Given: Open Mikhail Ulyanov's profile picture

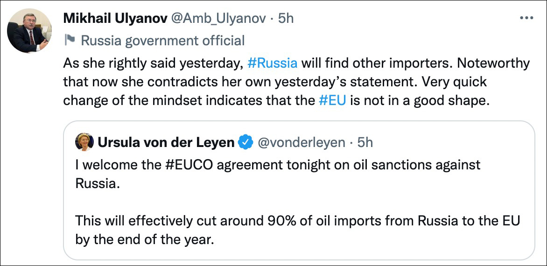Looking at the screenshot, I should 30,31.
